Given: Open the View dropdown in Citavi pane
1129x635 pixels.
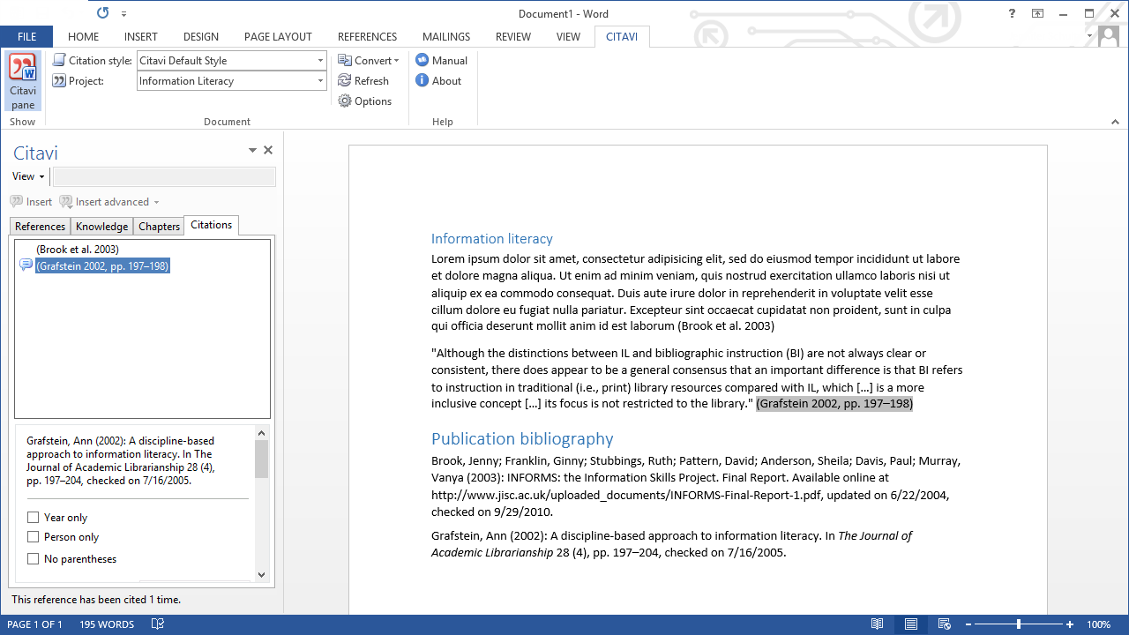Looking at the screenshot, I should point(28,176).
